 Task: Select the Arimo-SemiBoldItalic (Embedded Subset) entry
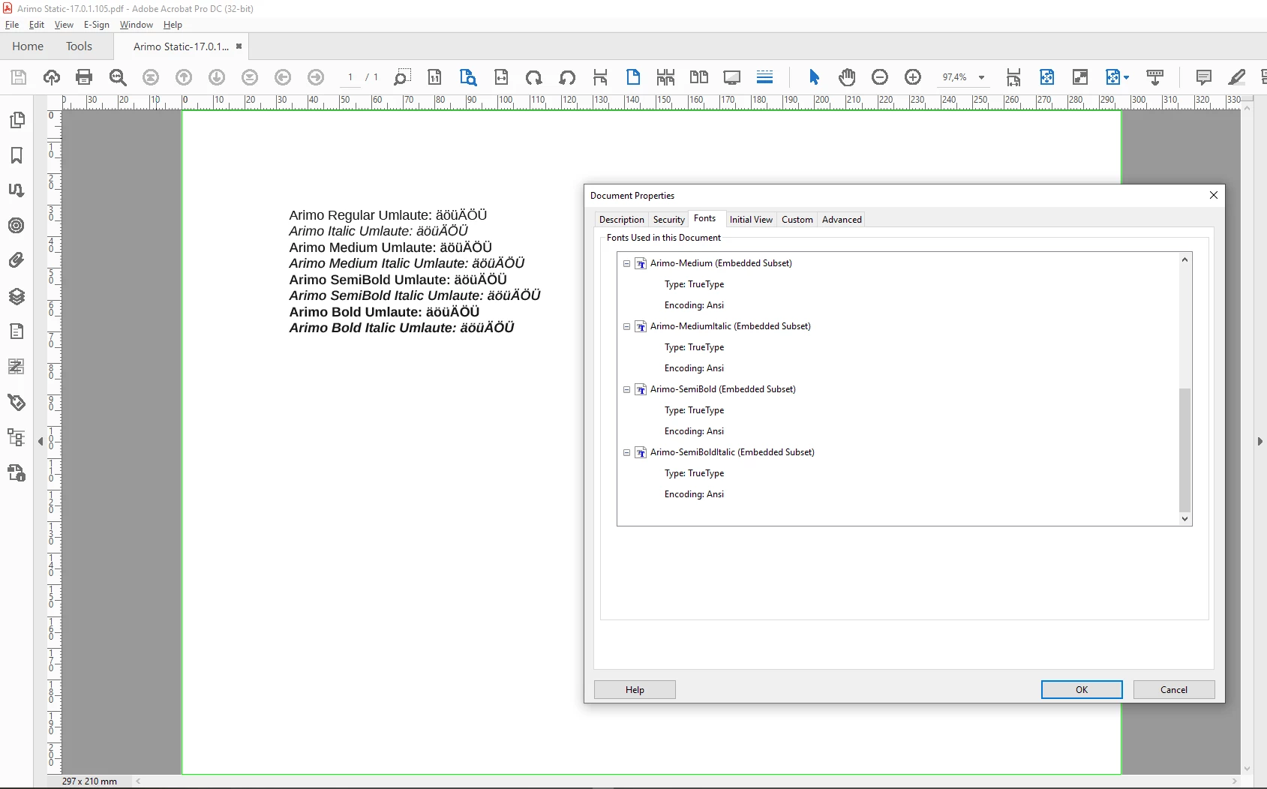pos(732,452)
